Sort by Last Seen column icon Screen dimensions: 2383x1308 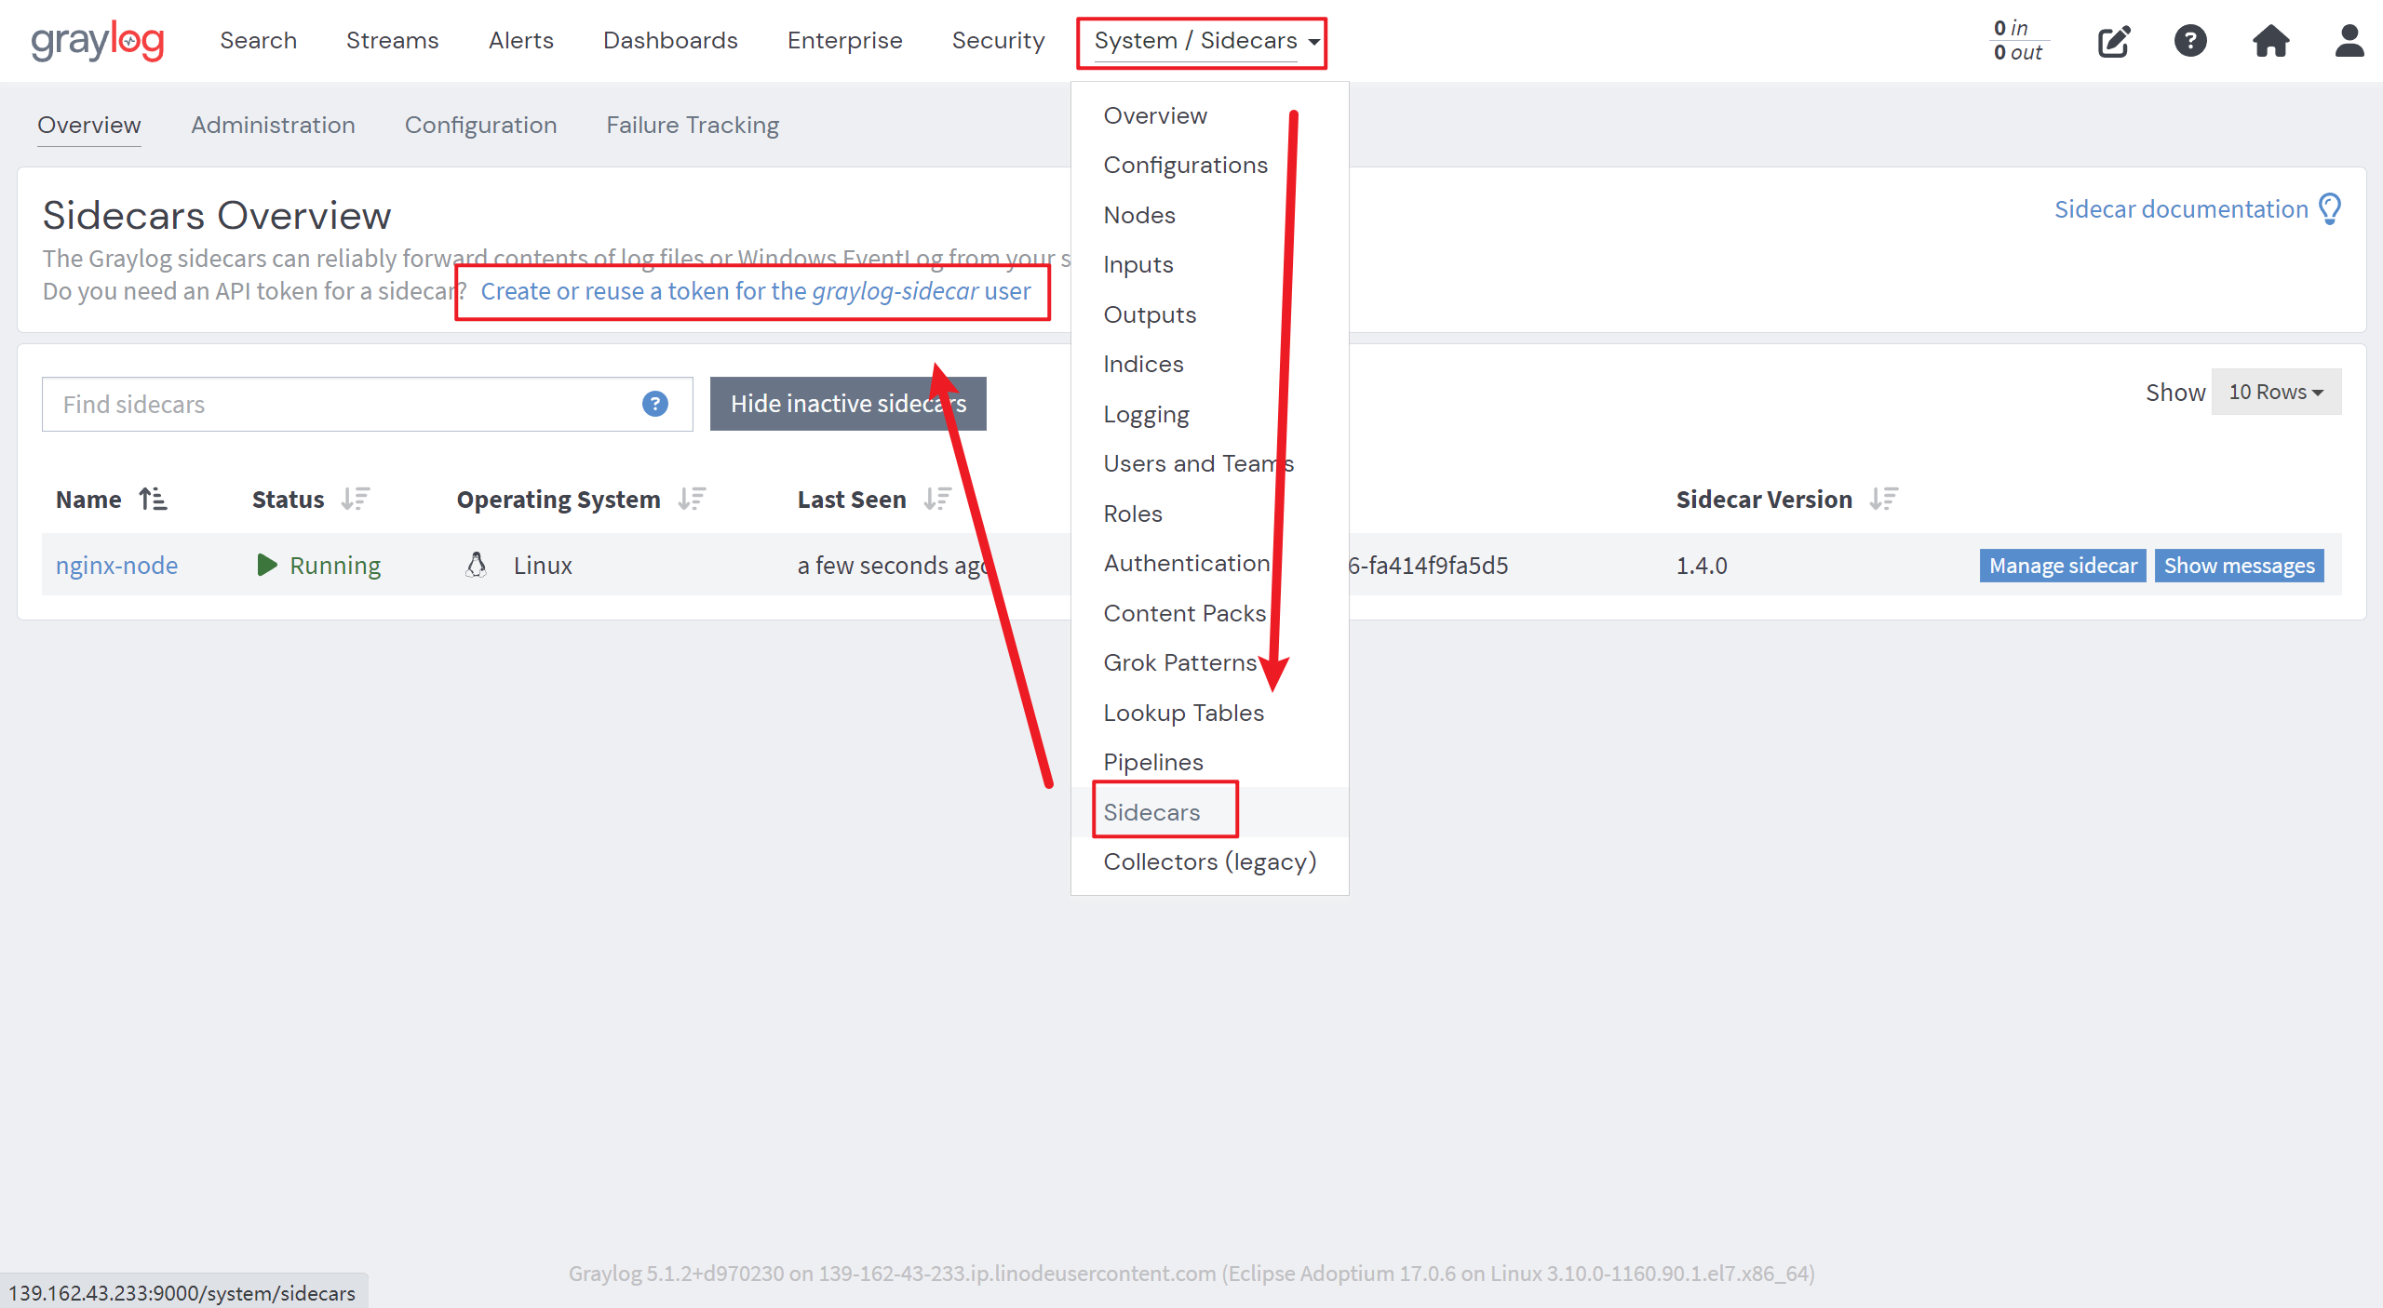937,500
